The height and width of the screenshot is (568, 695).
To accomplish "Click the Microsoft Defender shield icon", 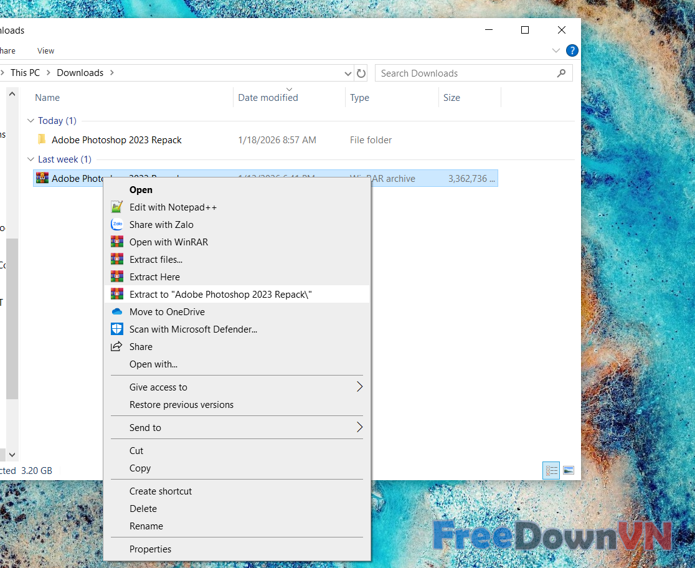I will 116,329.
